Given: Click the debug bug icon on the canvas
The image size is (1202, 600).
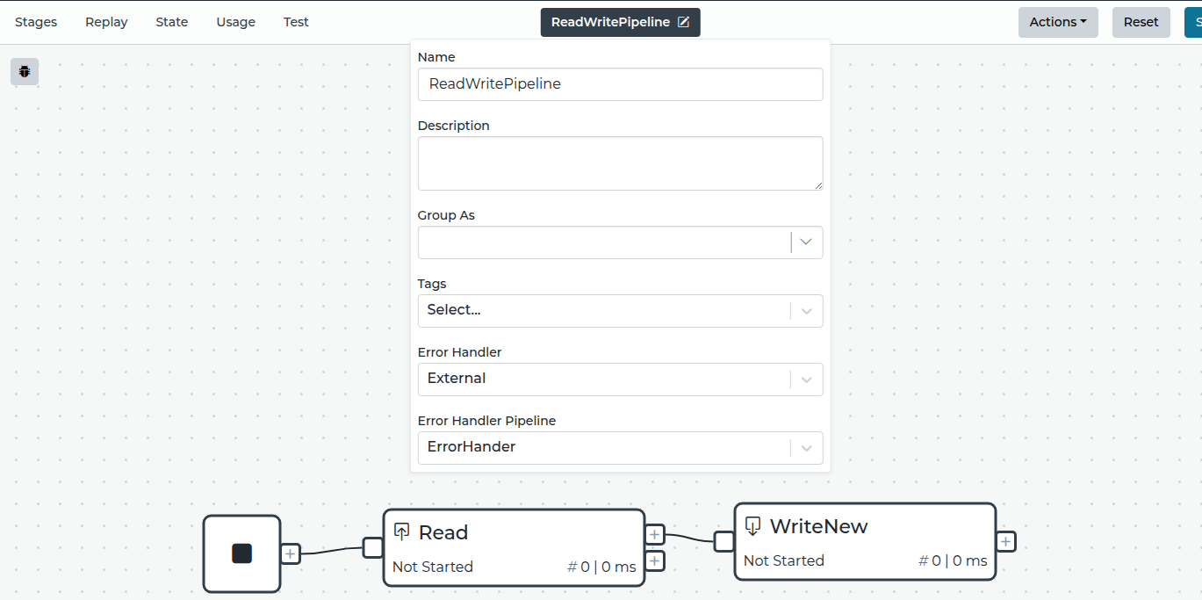Looking at the screenshot, I should pos(24,71).
